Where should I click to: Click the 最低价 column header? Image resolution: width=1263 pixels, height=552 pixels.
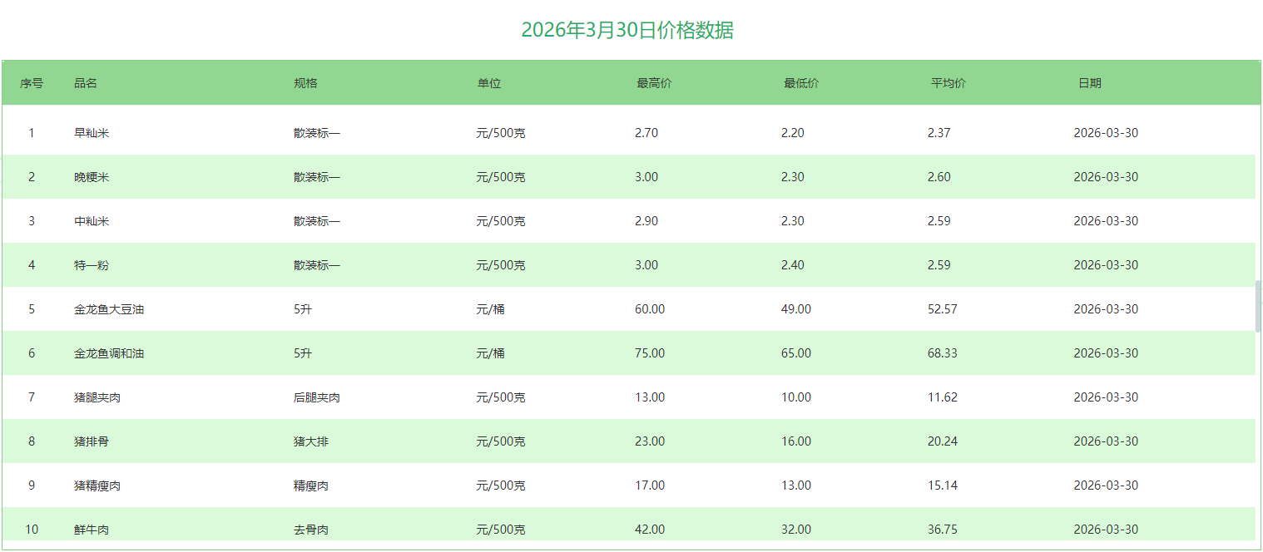[801, 83]
